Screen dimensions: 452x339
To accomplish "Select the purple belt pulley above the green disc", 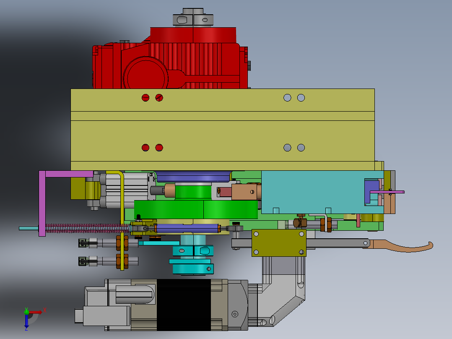I will point(193,177).
